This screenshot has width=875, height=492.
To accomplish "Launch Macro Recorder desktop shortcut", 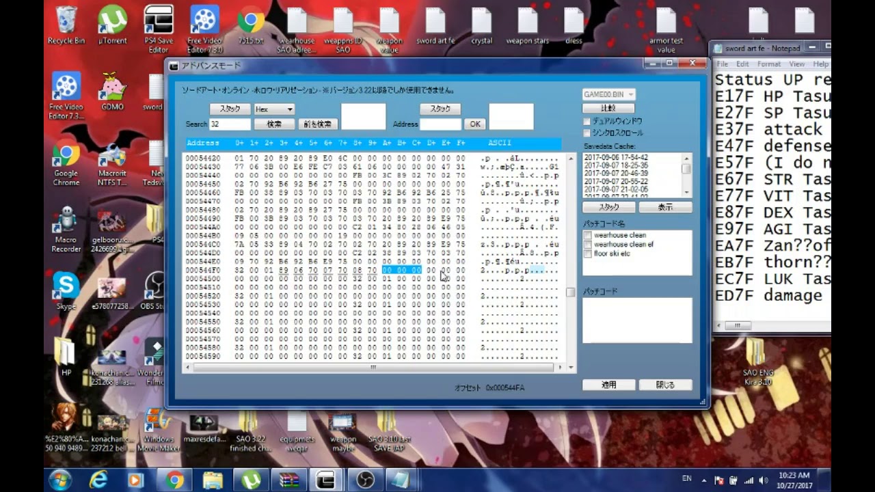I will tap(66, 230).
